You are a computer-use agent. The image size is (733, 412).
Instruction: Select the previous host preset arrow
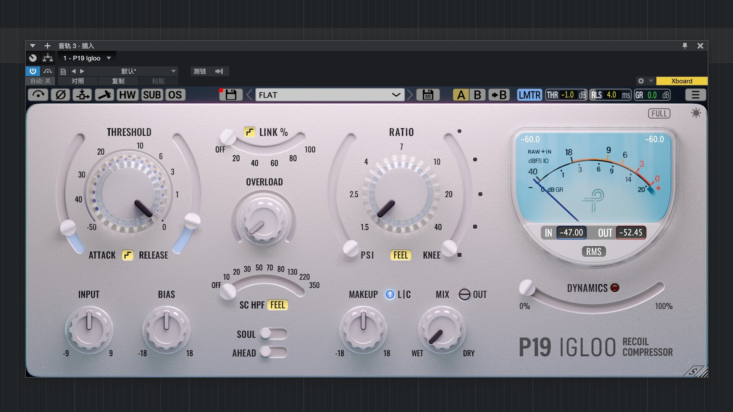74,71
